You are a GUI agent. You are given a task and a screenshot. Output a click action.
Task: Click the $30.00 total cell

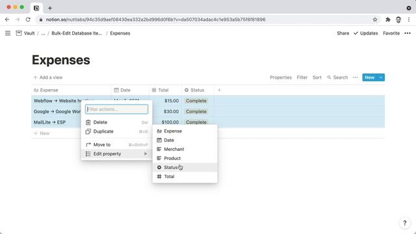point(171,111)
